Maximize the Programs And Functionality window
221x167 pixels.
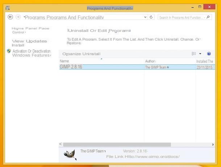tap(200, 7)
